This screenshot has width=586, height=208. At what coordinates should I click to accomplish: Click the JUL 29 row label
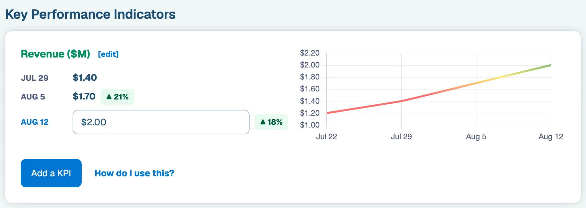(35, 78)
